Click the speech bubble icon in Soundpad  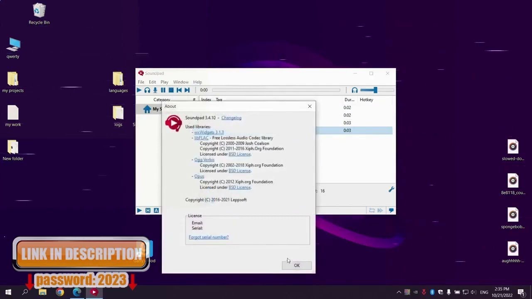(391, 211)
